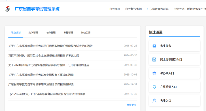Click the date 2024-12-30
Viewport: 206px width, 111px height.
click(130, 94)
